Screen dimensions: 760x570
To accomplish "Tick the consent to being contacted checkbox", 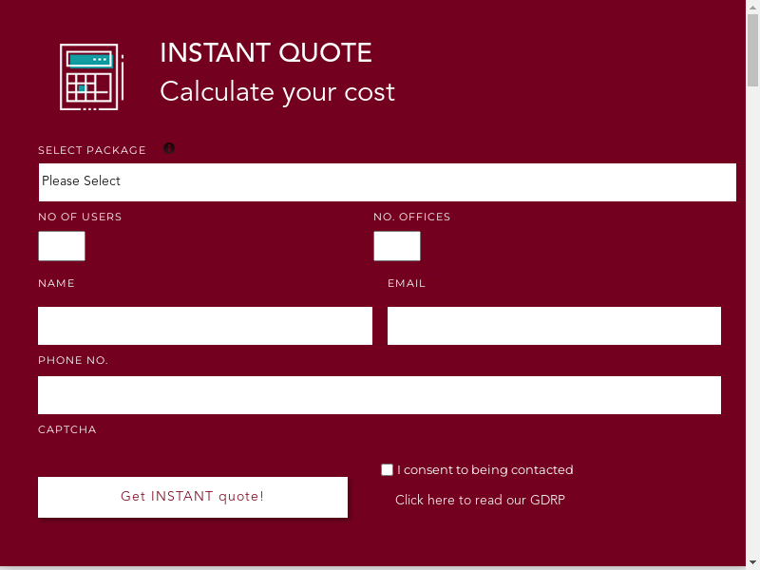I will tap(387, 469).
